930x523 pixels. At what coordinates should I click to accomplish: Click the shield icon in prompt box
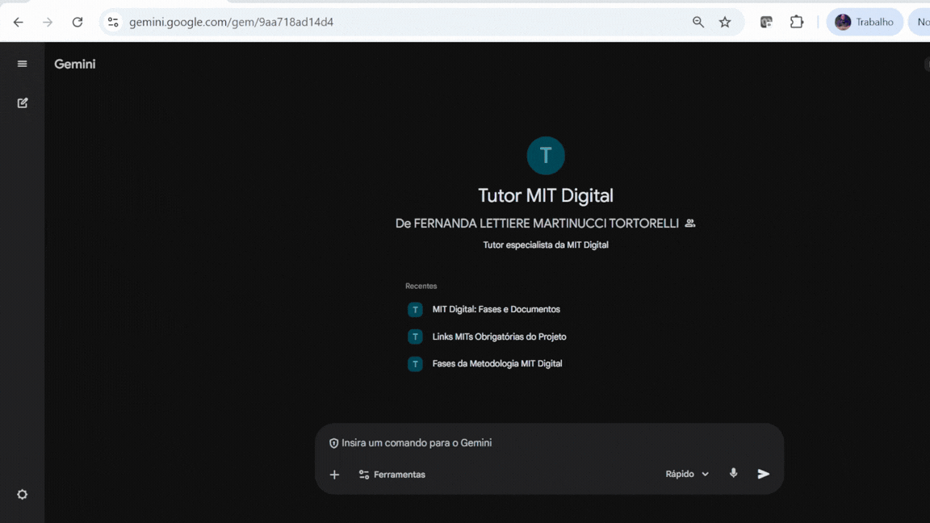[x=334, y=443]
